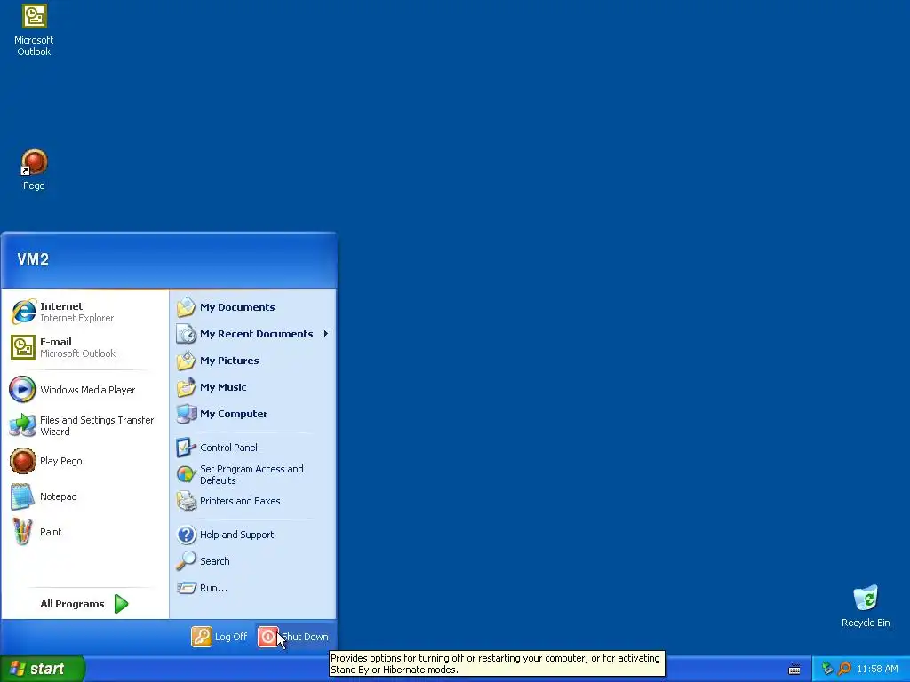Click the 11:58 AM taskbar clock
The height and width of the screenshot is (682, 910).
[877, 669]
